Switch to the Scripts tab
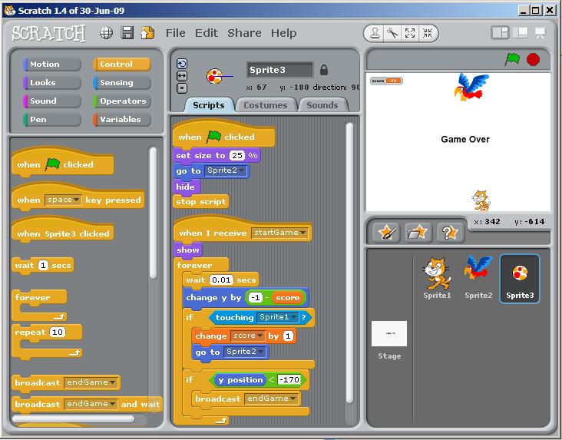The image size is (562, 440). 209,105
